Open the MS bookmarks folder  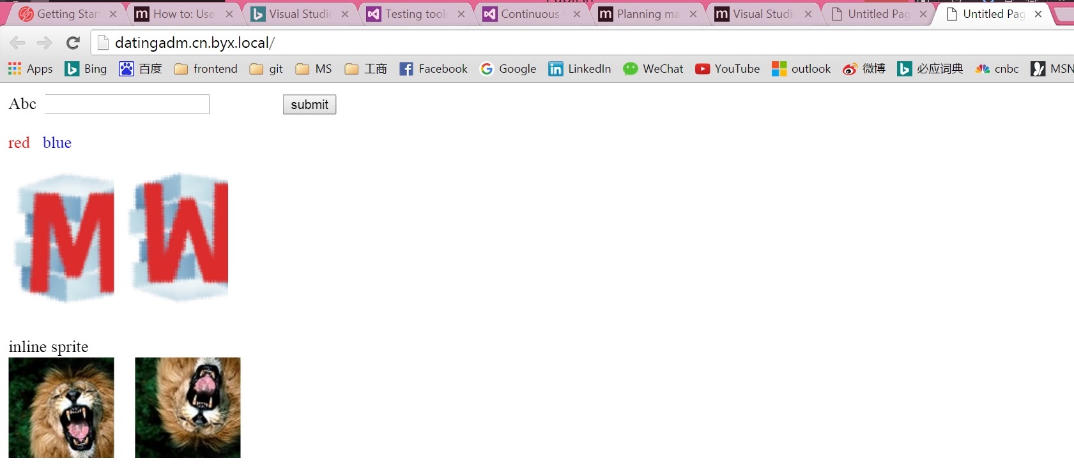[x=314, y=69]
